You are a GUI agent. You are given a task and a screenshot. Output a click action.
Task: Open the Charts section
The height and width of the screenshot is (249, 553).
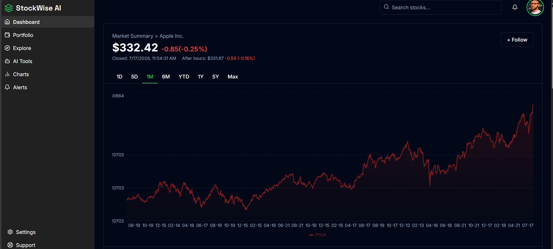click(x=48, y=74)
